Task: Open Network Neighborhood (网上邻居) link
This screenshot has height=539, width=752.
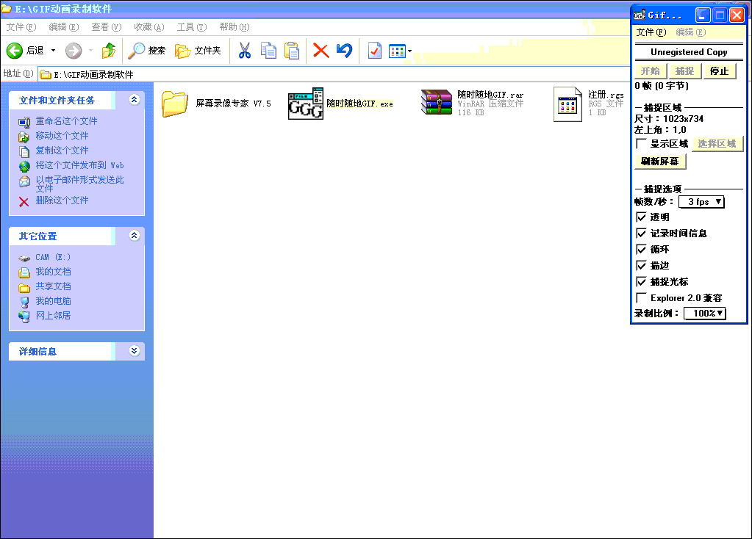Action: tap(53, 316)
